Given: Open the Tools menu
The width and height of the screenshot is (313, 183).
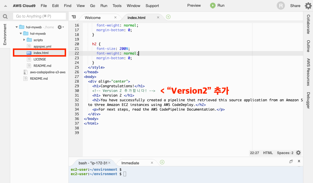Looking at the screenshot, I should (x=117, y=6).
